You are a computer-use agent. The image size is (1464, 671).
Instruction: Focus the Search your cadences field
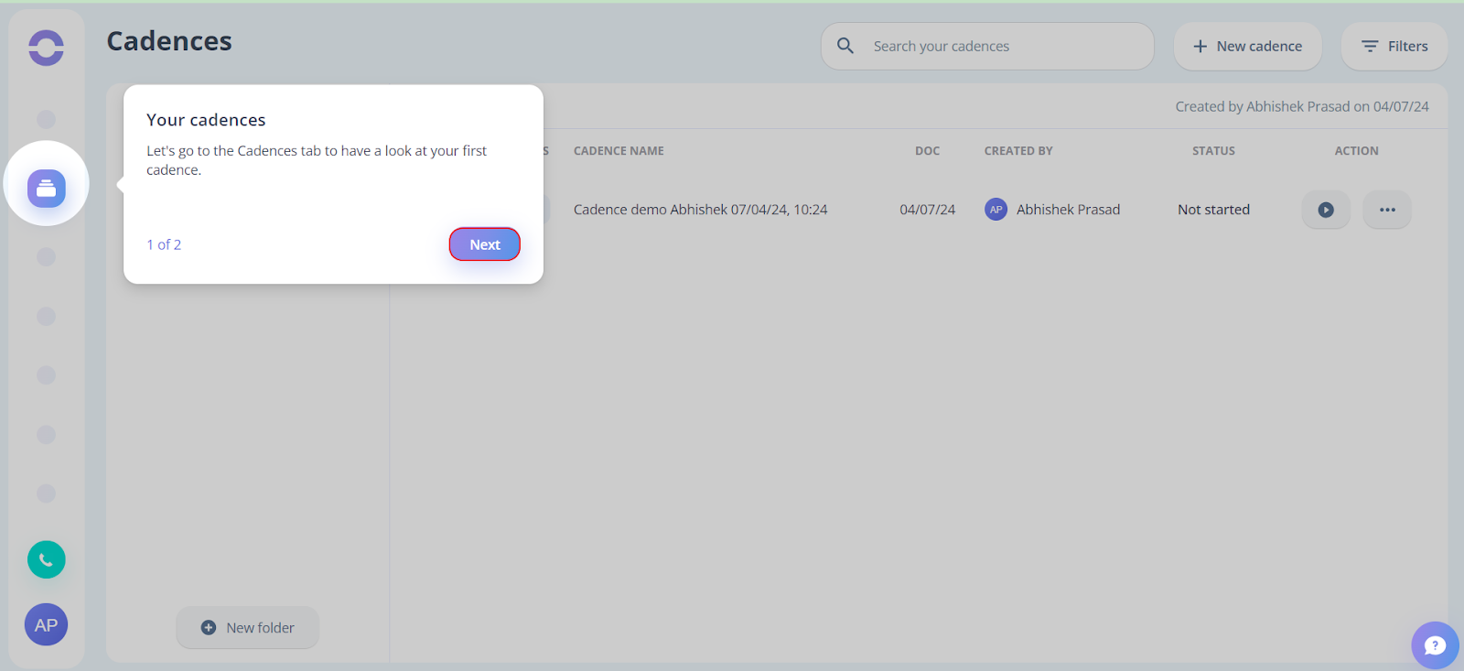[987, 47]
